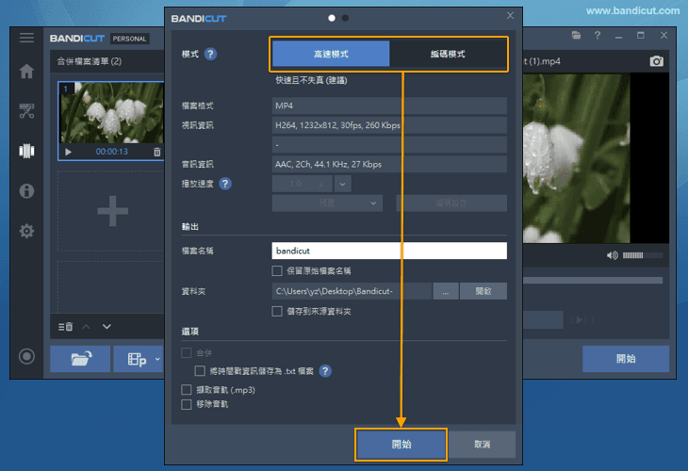Click the video info 'H264, 1232x812' field
The image size is (688, 471).
coord(389,125)
